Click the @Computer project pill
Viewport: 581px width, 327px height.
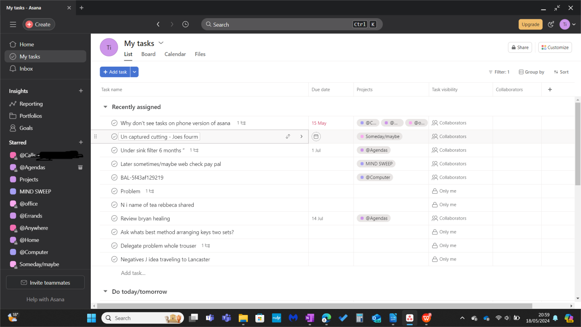pyautogui.click(x=375, y=177)
